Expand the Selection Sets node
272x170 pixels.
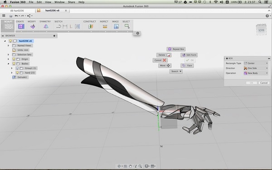tap(8, 54)
